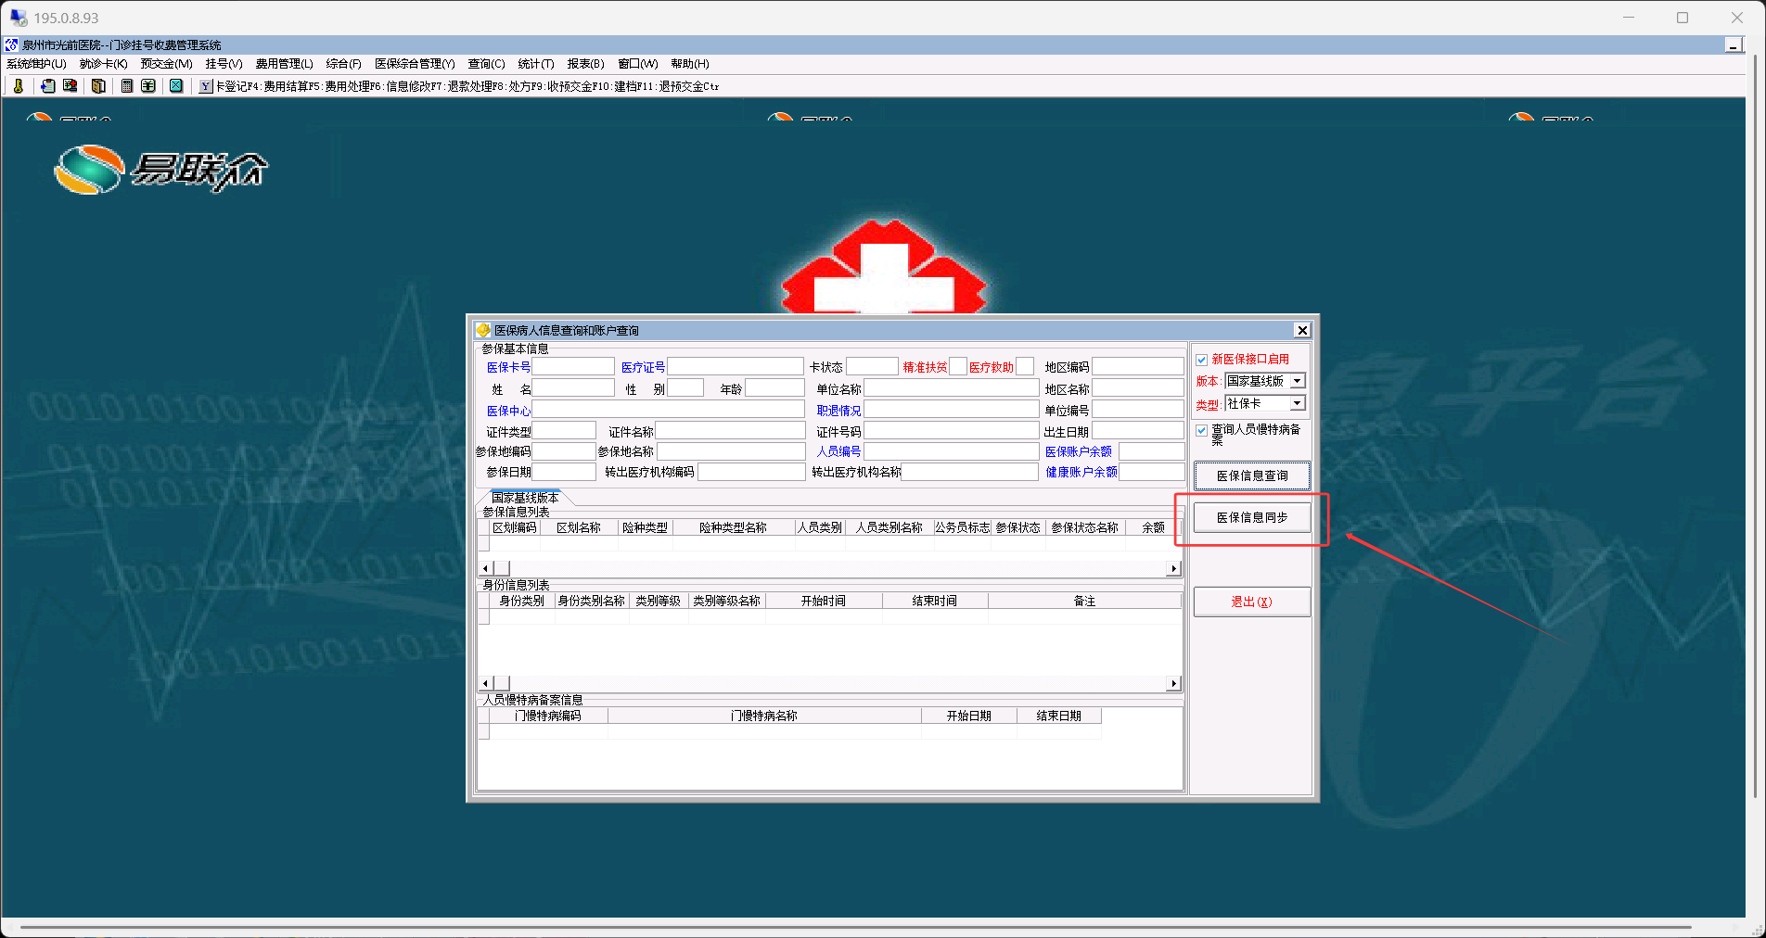Click the yellow key icon in toolbar
Screen dimensions: 1766x938
click(18, 86)
